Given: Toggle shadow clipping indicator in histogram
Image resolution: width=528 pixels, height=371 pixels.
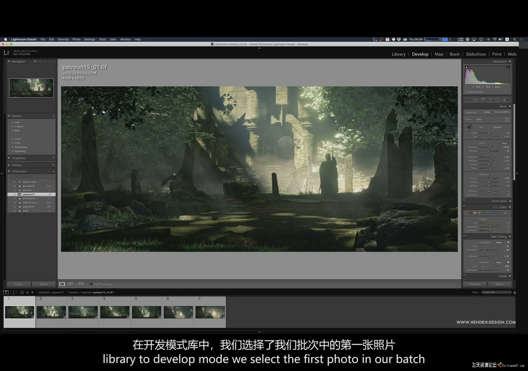Looking at the screenshot, I should (466, 67).
